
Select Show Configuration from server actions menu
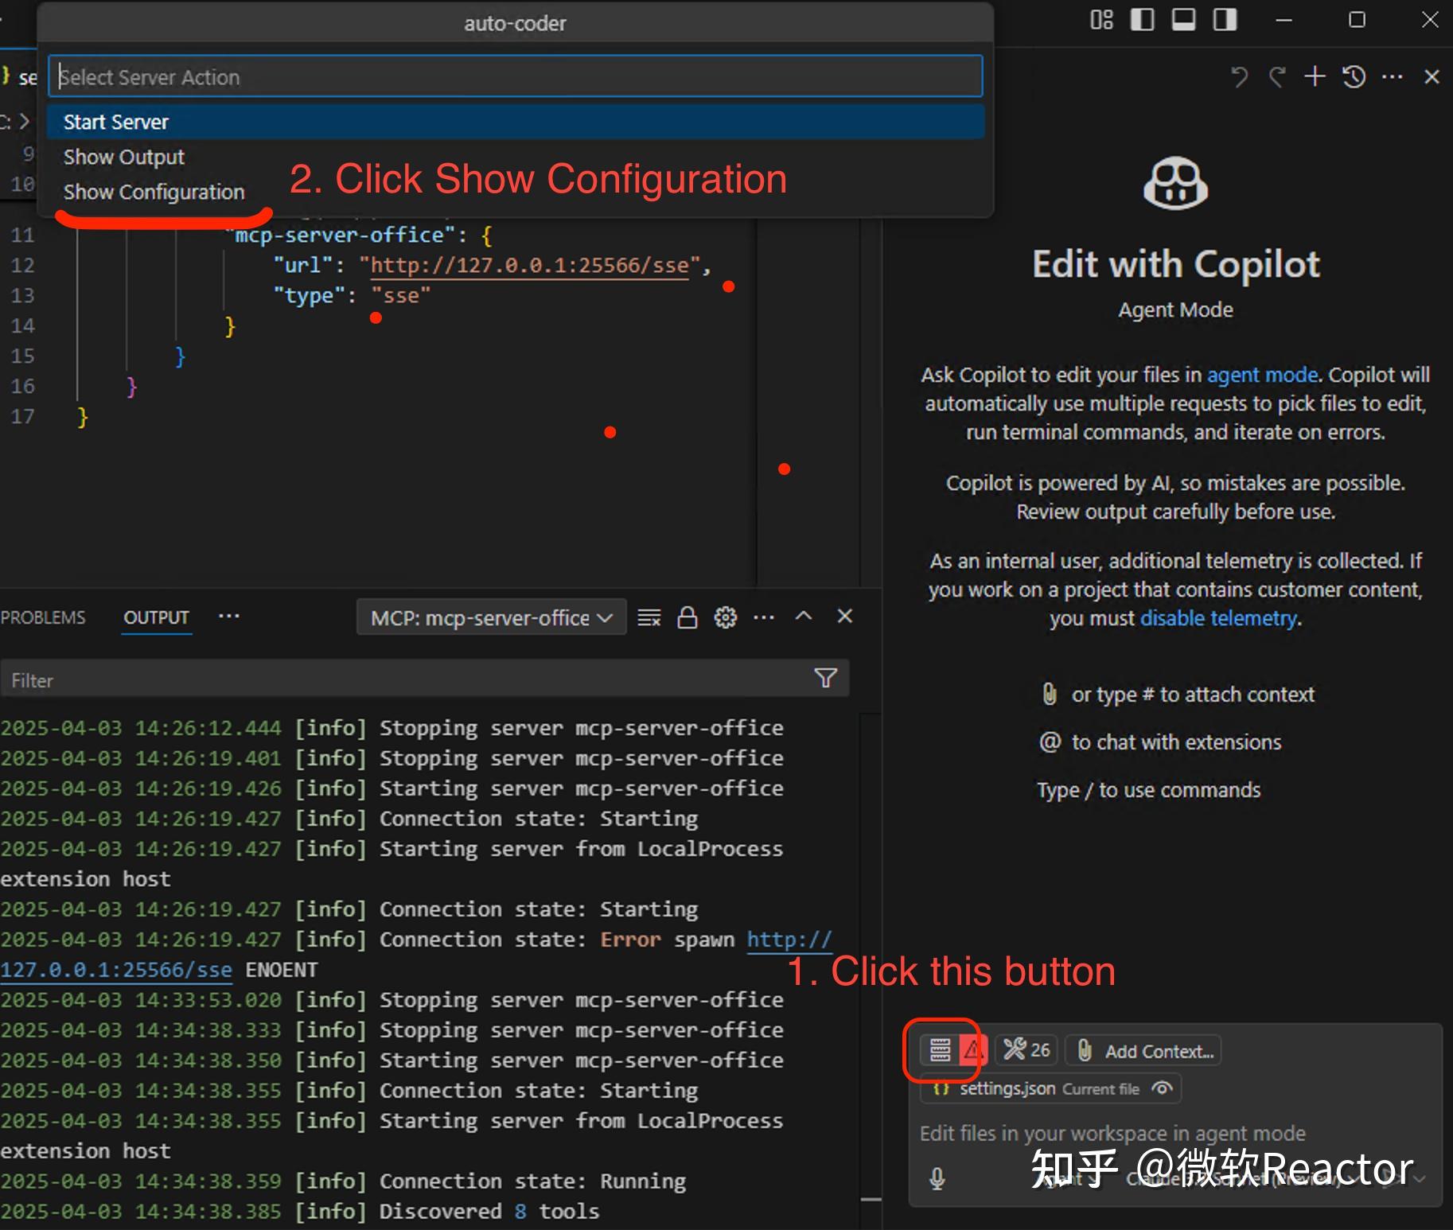[x=153, y=192]
